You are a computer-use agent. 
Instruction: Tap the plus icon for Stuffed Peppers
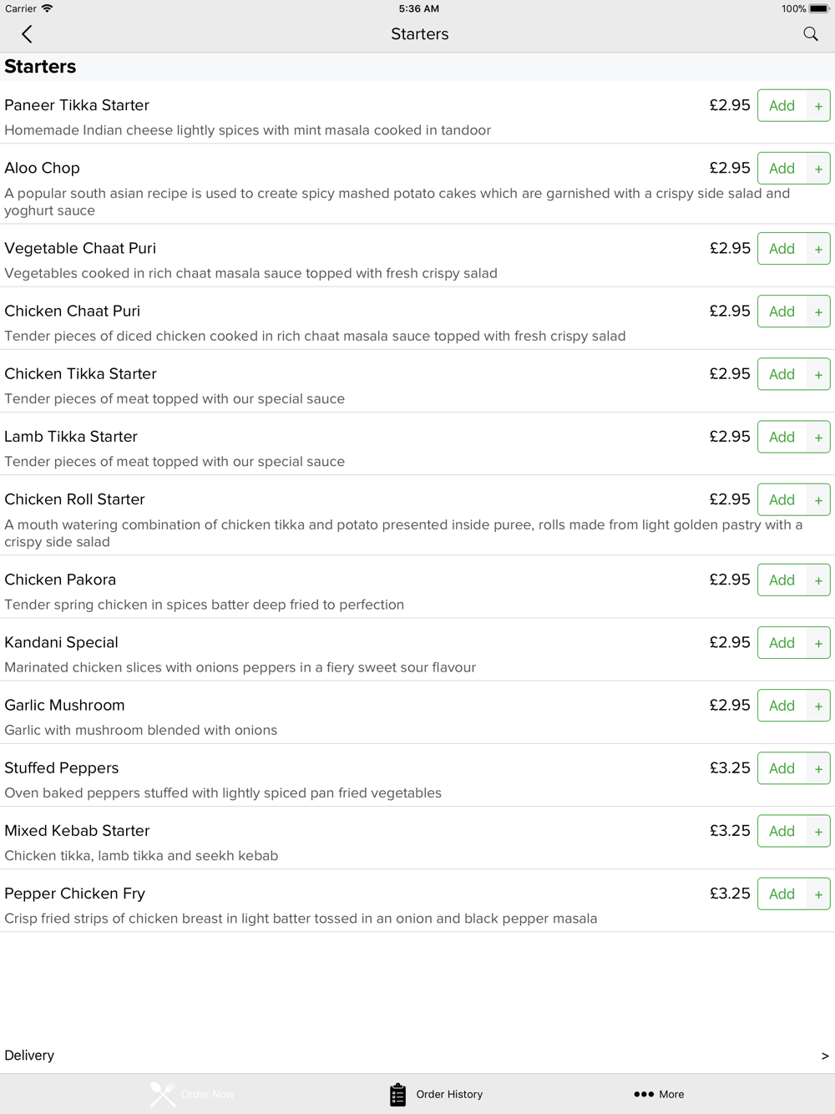point(818,768)
